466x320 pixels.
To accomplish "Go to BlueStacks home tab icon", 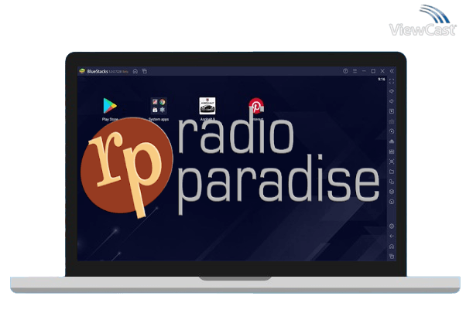I will pyautogui.click(x=135, y=71).
